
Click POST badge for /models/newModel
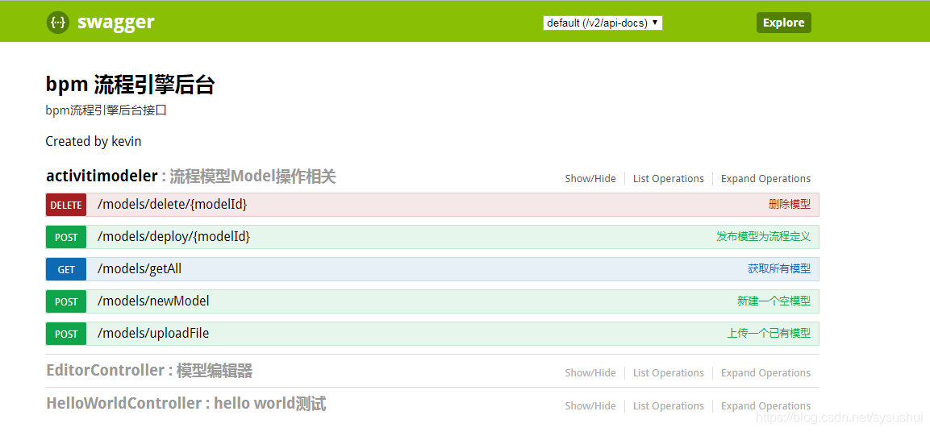66,301
